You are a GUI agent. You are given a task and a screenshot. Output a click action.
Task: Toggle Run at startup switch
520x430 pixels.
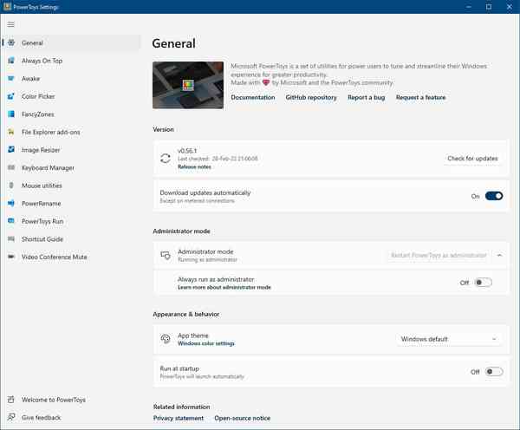(x=493, y=372)
